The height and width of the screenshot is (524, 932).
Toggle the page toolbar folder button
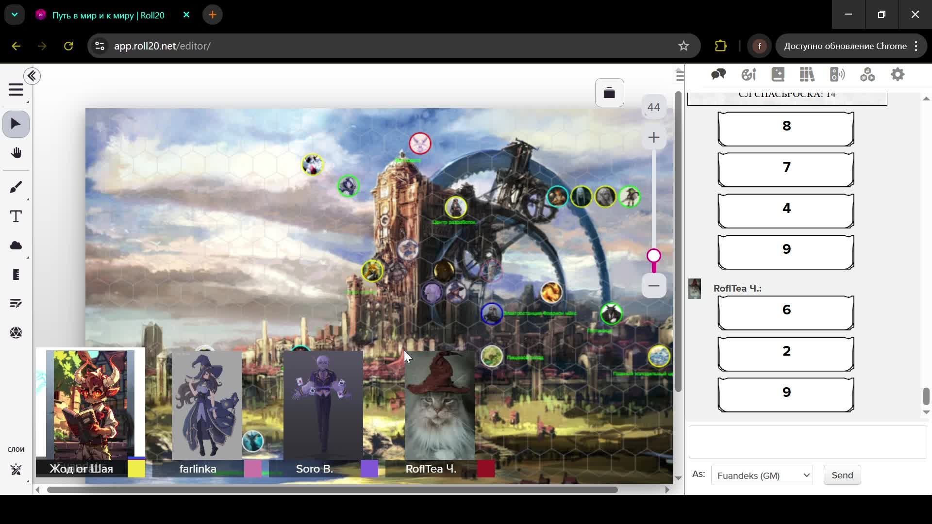(609, 93)
